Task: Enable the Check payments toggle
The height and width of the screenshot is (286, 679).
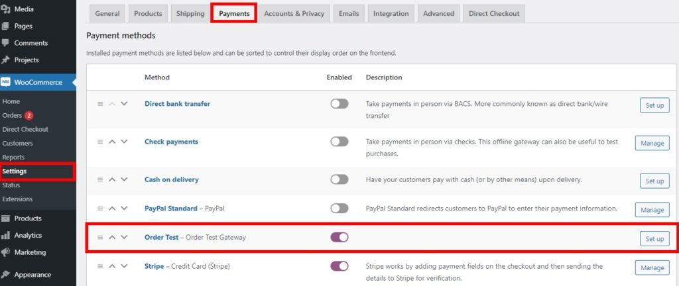Action: (339, 141)
